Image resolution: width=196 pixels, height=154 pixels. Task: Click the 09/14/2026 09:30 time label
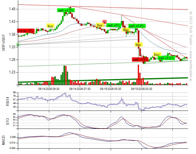[x=49, y=89]
